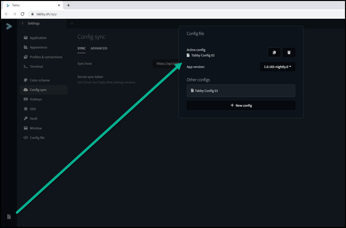This screenshot has height=228, width=346.
Task: Open the app version dropdown
Action: pos(277,67)
